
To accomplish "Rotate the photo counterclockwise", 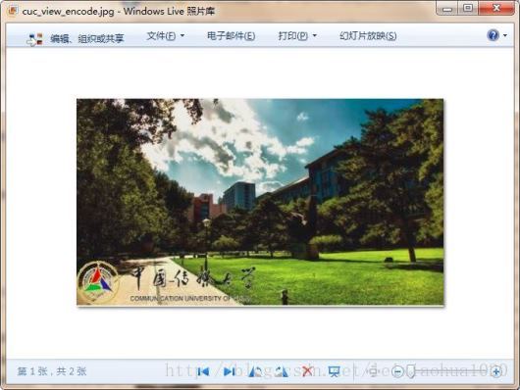I will tap(255, 371).
